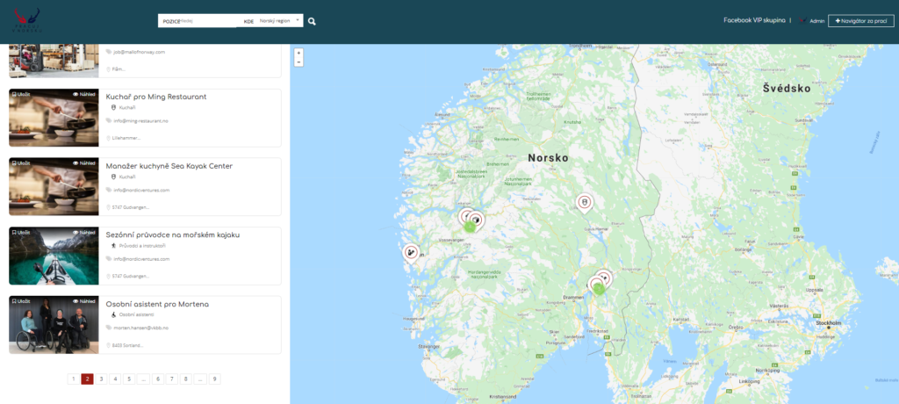Image resolution: width=899 pixels, height=404 pixels.
Task: Click the site logo in the header
Action: point(27,20)
